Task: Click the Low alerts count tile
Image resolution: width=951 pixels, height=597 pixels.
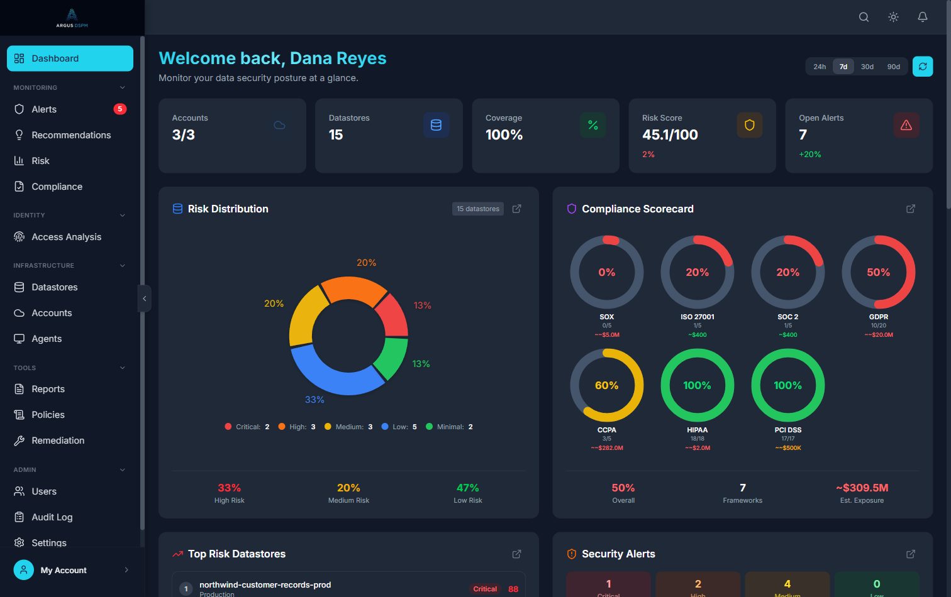Action: (x=876, y=585)
